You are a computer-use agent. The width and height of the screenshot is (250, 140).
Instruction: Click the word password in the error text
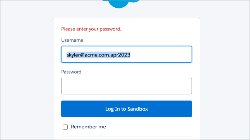(x=110, y=29)
